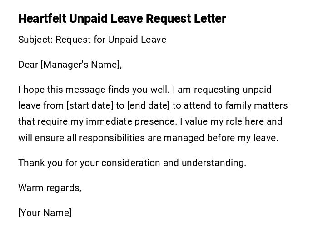Click the [start date] placeholder
This screenshot has width=318, height=241.
90,105
